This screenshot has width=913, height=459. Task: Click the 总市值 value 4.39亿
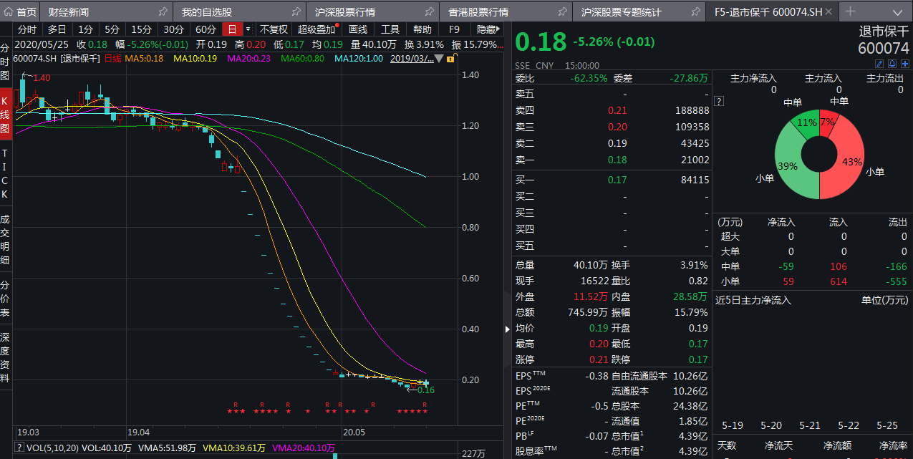pyautogui.click(x=694, y=435)
